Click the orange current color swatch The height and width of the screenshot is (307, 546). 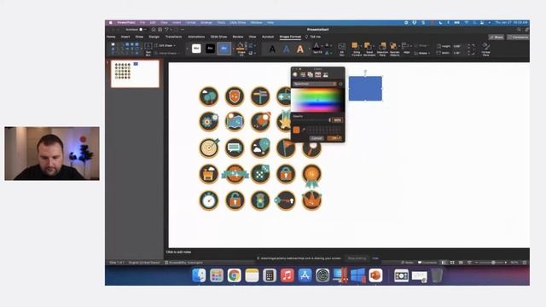[296, 130]
